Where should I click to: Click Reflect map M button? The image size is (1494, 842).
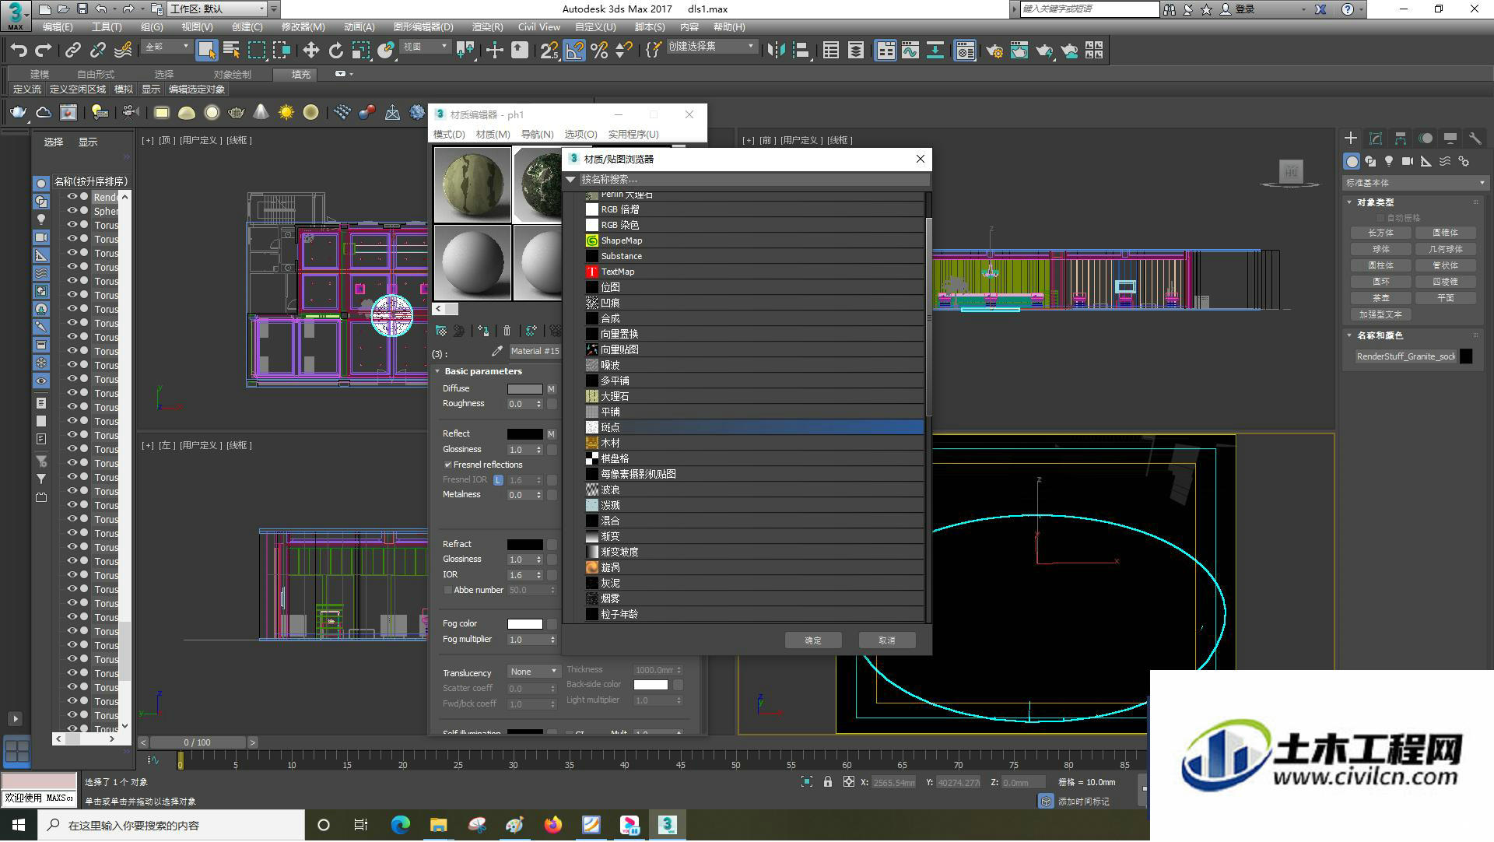tap(551, 434)
